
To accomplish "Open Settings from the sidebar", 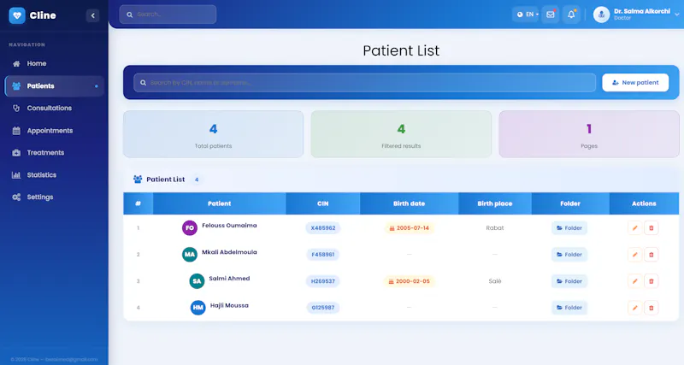I will click(54, 197).
